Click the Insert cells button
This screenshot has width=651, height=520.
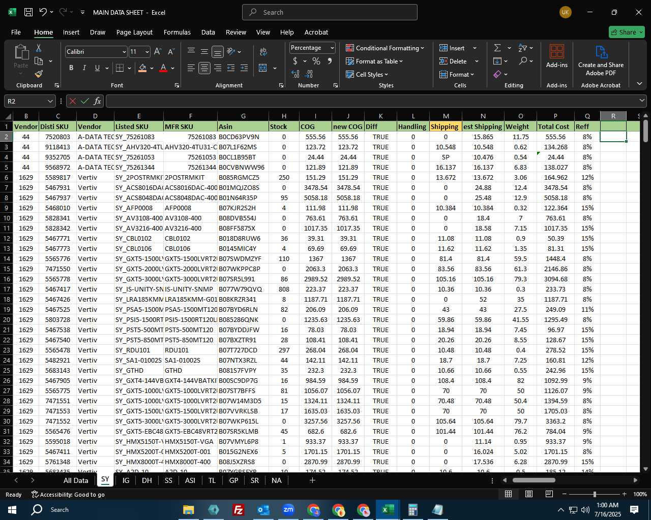pyautogui.click(x=452, y=48)
